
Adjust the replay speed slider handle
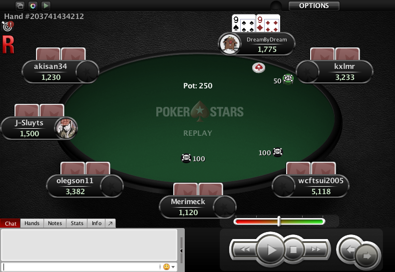coord(279,221)
